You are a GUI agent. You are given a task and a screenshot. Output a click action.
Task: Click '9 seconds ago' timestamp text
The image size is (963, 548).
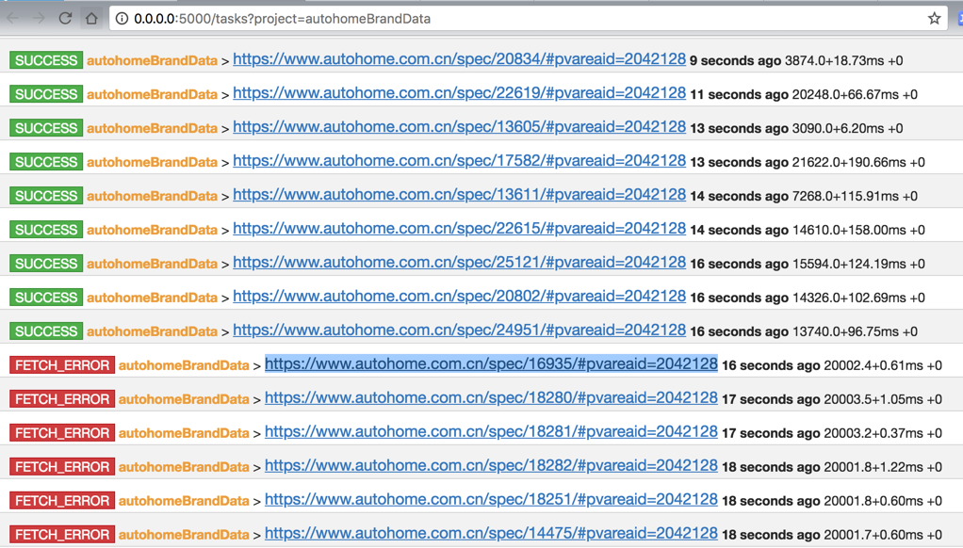click(x=735, y=60)
